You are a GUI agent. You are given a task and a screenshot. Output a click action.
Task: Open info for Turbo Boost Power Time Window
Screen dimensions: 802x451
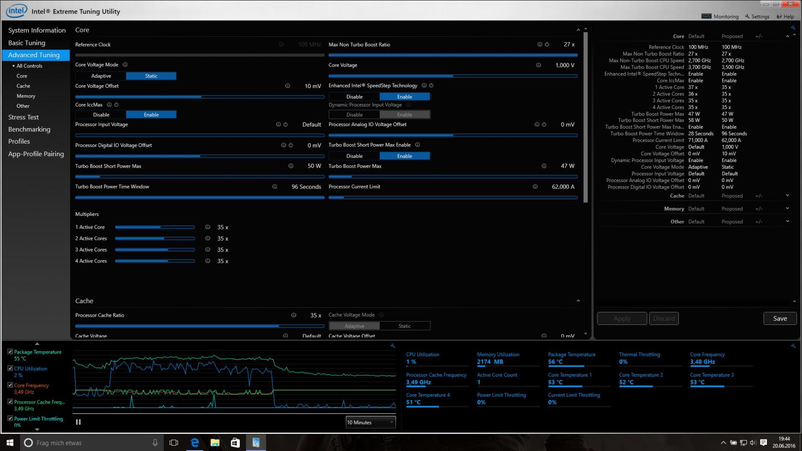tap(275, 186)
